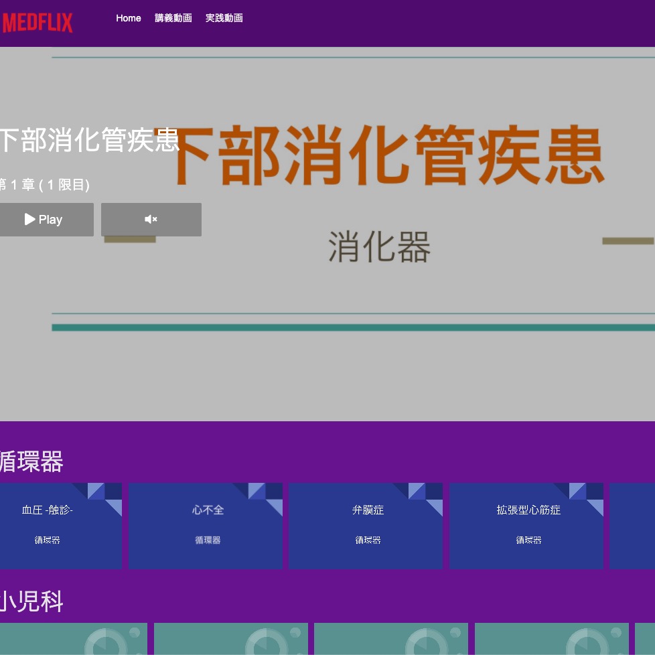Viewport: 655px width, 655px height.
Task: Open the second 小児科 video thumbnail
Action: (230, 639)
